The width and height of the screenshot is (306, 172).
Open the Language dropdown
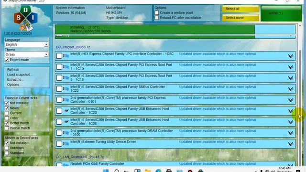(x=26, y=44)
